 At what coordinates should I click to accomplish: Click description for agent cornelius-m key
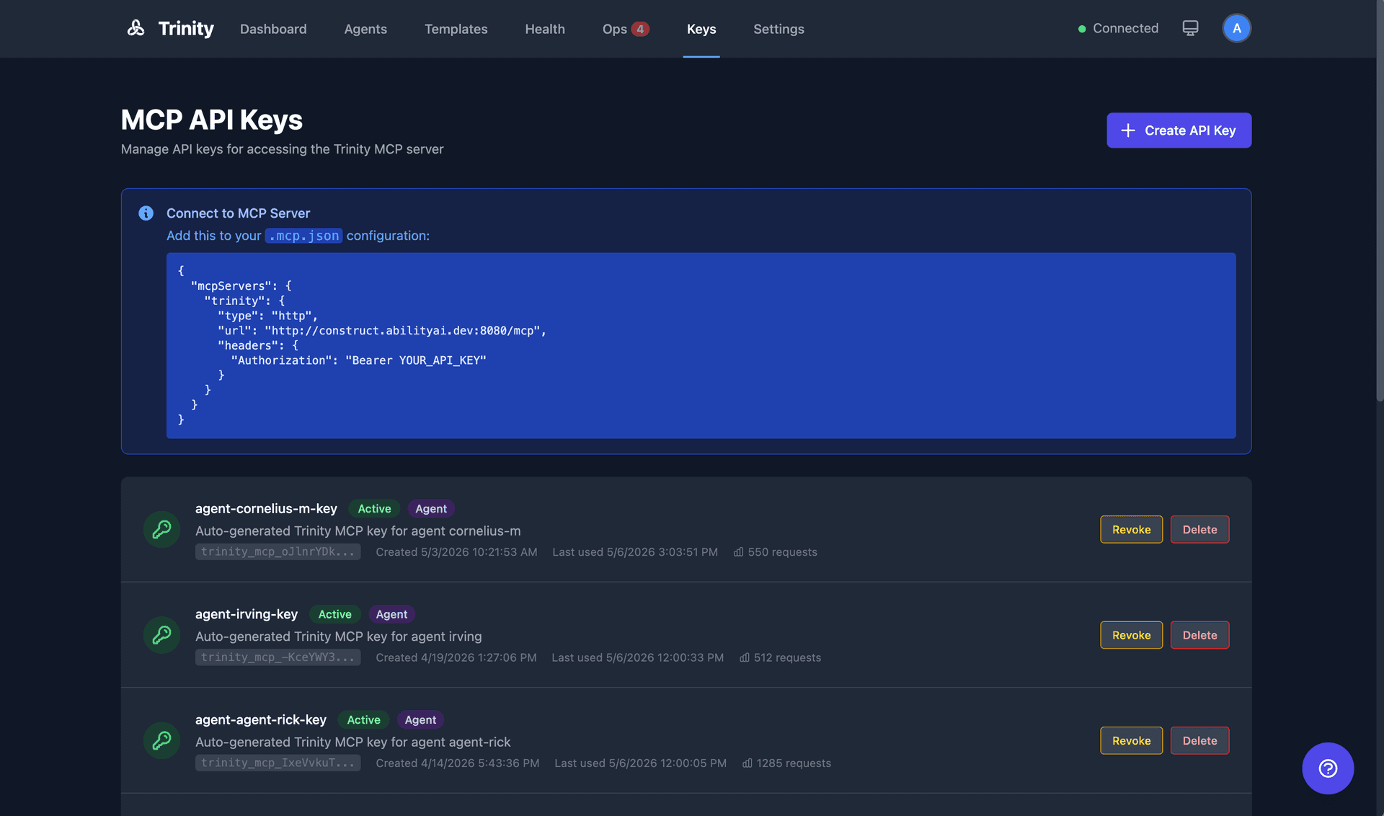tap(358, 531)
